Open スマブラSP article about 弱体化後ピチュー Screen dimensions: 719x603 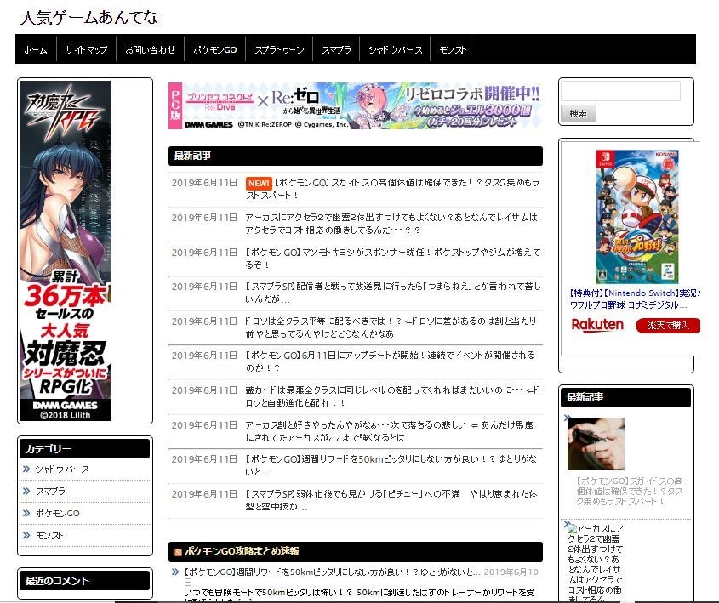coord(391,500)
